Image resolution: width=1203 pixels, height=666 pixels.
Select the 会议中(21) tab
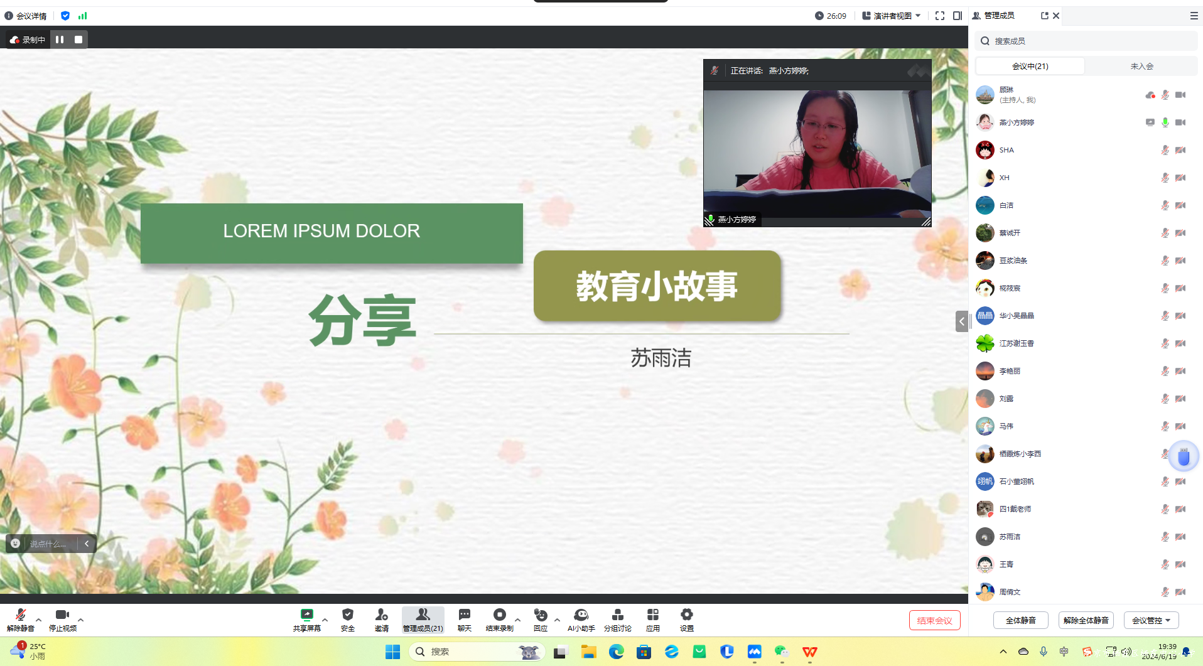[x=1030, y=66]
